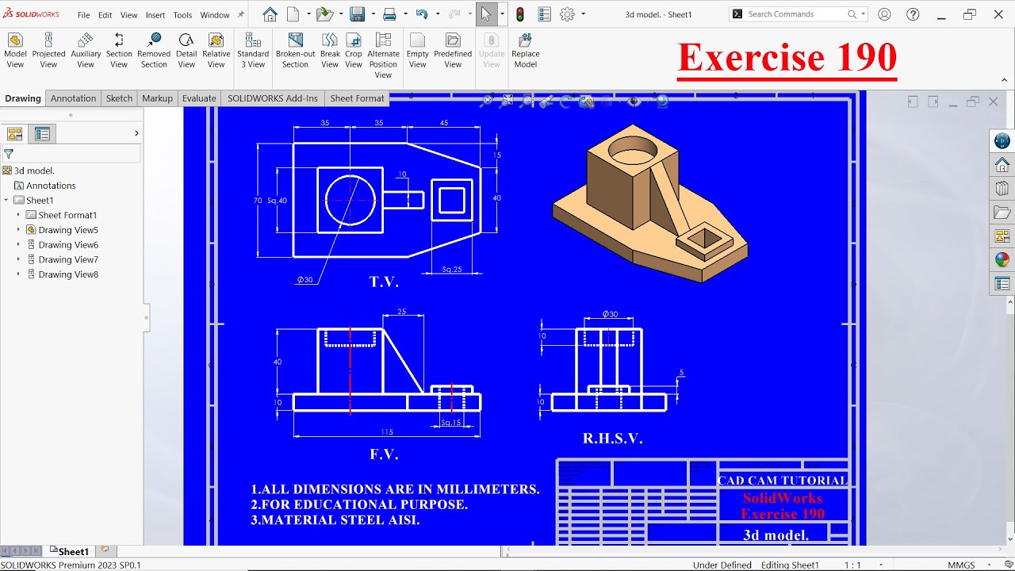Open SOLIDWORKS Resources home pane
The width and height of the screenshot is (1015, 571).
tap(1002, 165)
